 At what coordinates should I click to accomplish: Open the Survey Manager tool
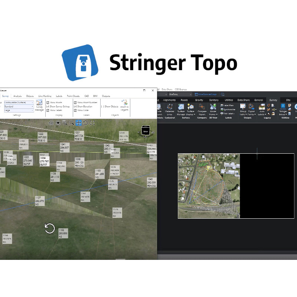tap(39, 105)
